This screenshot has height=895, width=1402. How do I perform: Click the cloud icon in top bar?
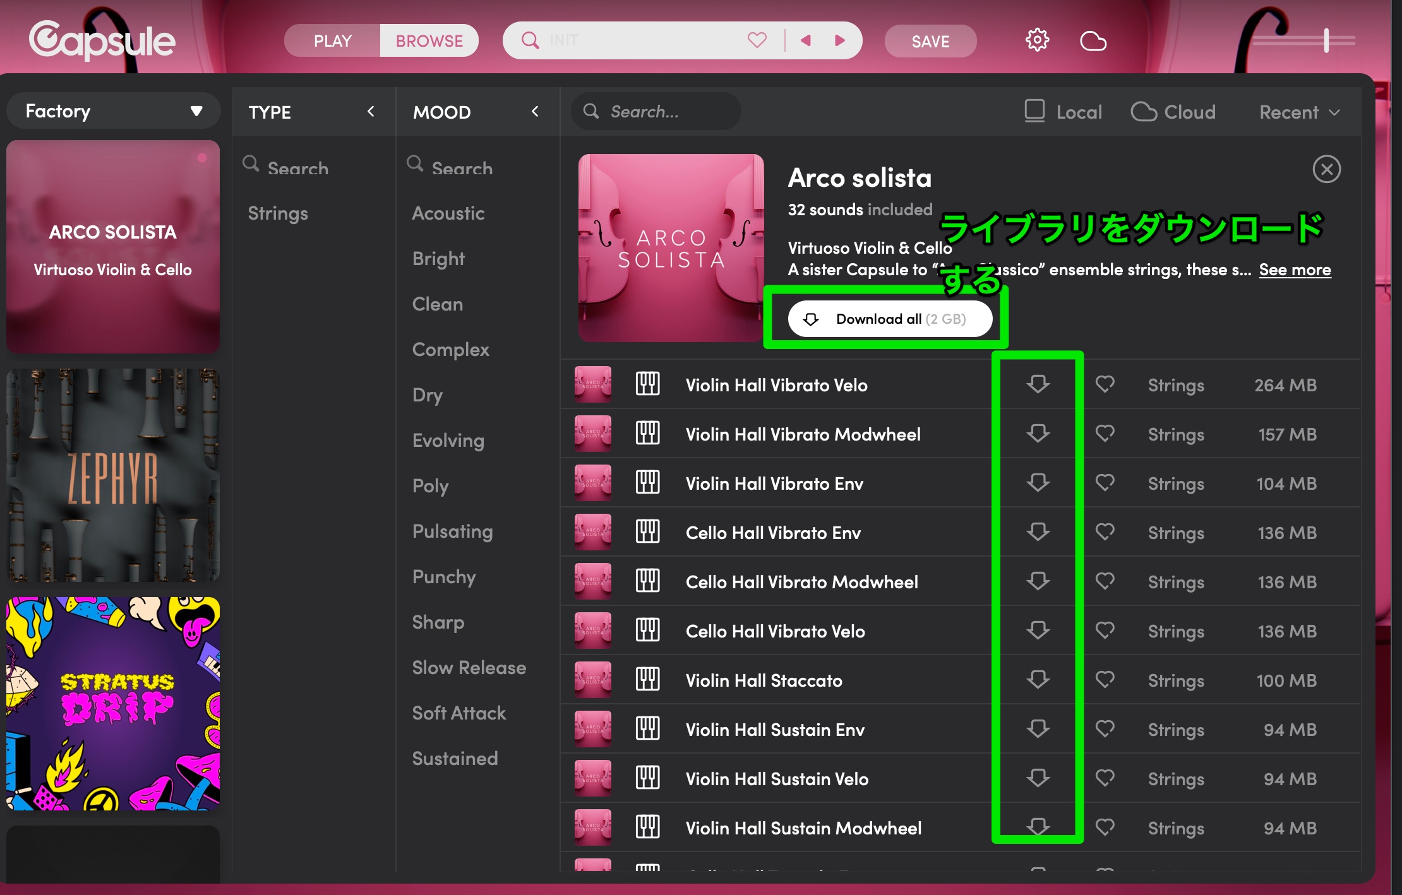point(1093,42)
